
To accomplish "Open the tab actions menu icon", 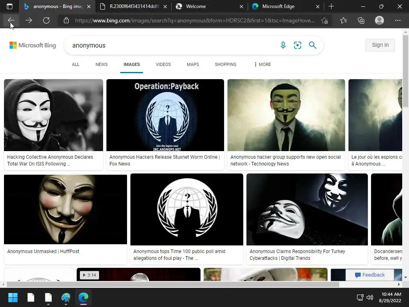I will (x=10, y=6).
